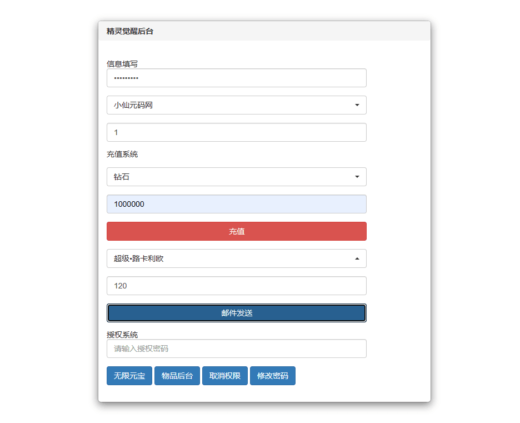Open the 钻石 currency type dropdown

[237, 177]
